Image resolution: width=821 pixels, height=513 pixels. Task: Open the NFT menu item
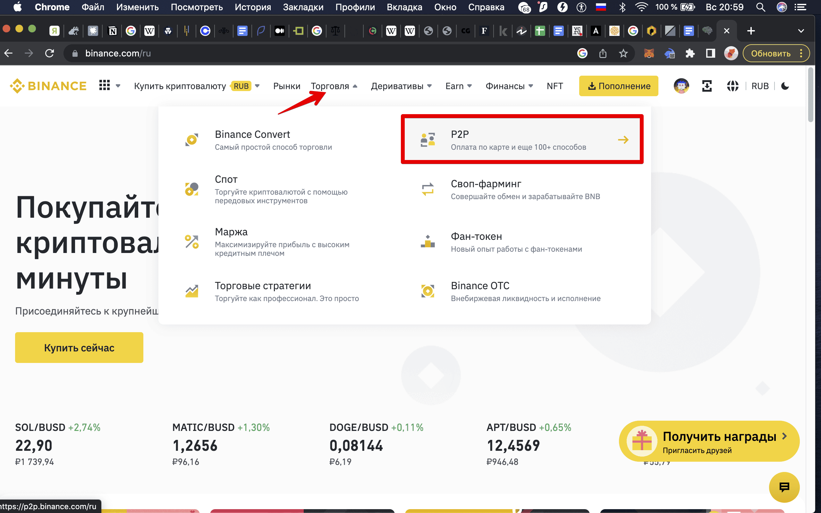click(555, 86)
